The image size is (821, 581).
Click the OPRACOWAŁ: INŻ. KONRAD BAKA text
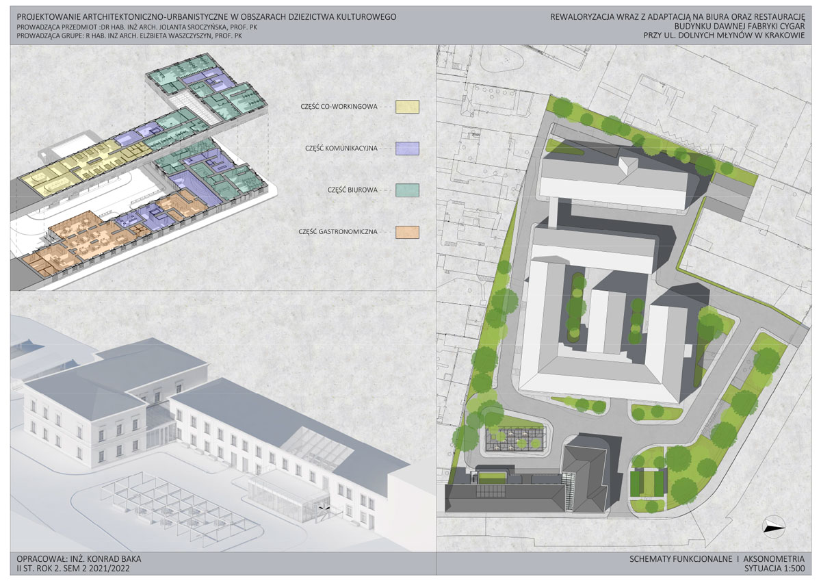pos(77,558)
